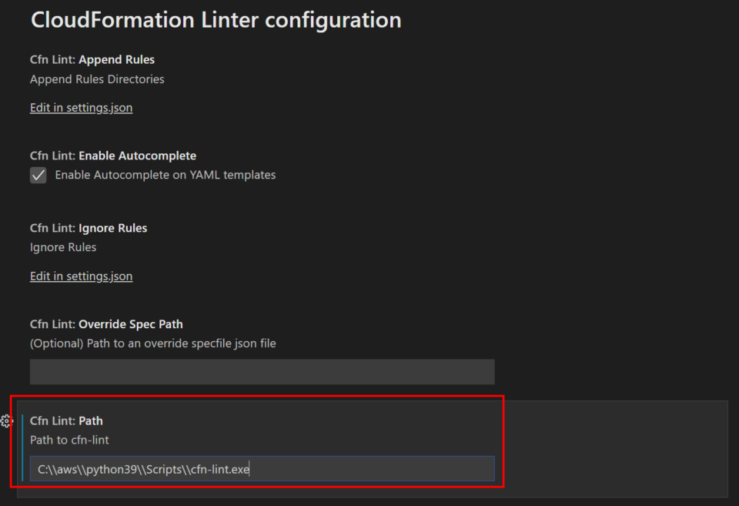Select the "Cfn Lint: Path" setting title
Screen dimensions: 739x506
tap(66, 421)
